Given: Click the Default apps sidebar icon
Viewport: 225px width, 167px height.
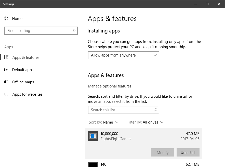Looking at the screenshot, I should pyautogui.click(x=6, y=70).
